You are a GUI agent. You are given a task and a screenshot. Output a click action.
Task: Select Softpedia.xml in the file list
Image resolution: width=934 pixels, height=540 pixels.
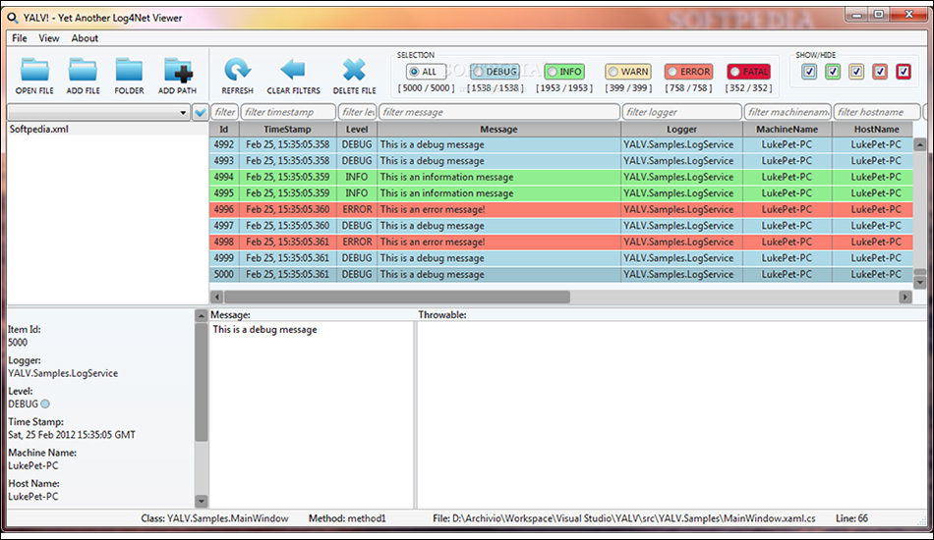tap(107, 129)
